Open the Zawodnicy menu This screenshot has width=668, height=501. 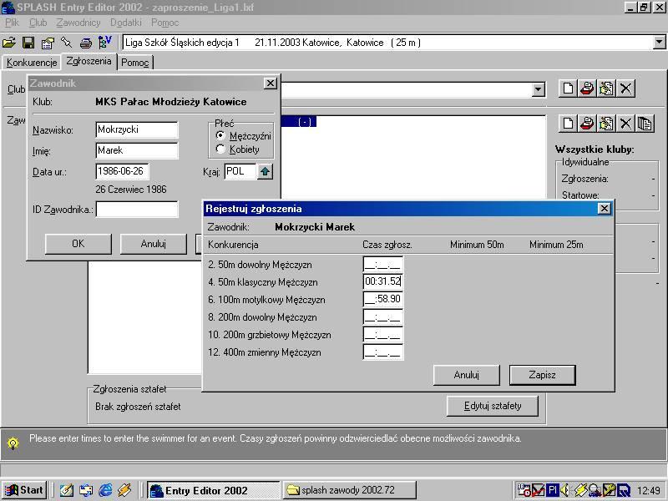[78, 23]
